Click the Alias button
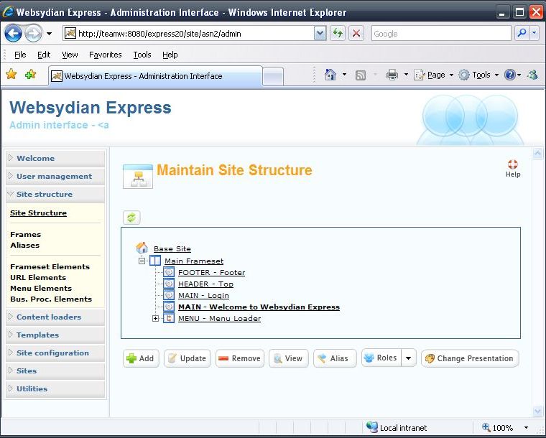Screen dimensions: 546x438 pos(335,358)
